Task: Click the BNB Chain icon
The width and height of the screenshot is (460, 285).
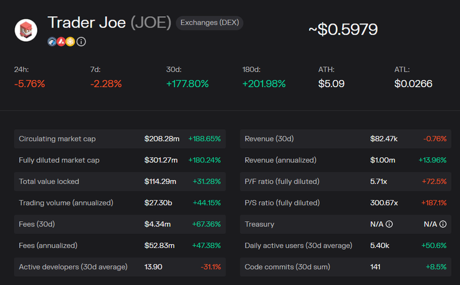Action: coord(70,42)
